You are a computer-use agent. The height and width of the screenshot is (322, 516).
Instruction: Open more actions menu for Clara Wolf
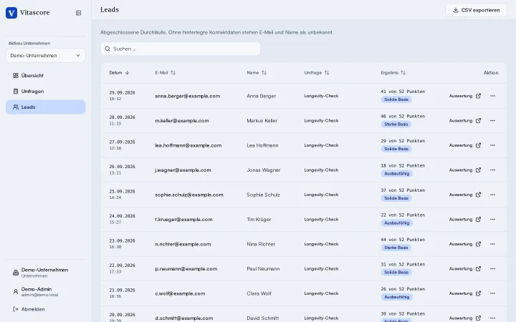click(492, 293)
